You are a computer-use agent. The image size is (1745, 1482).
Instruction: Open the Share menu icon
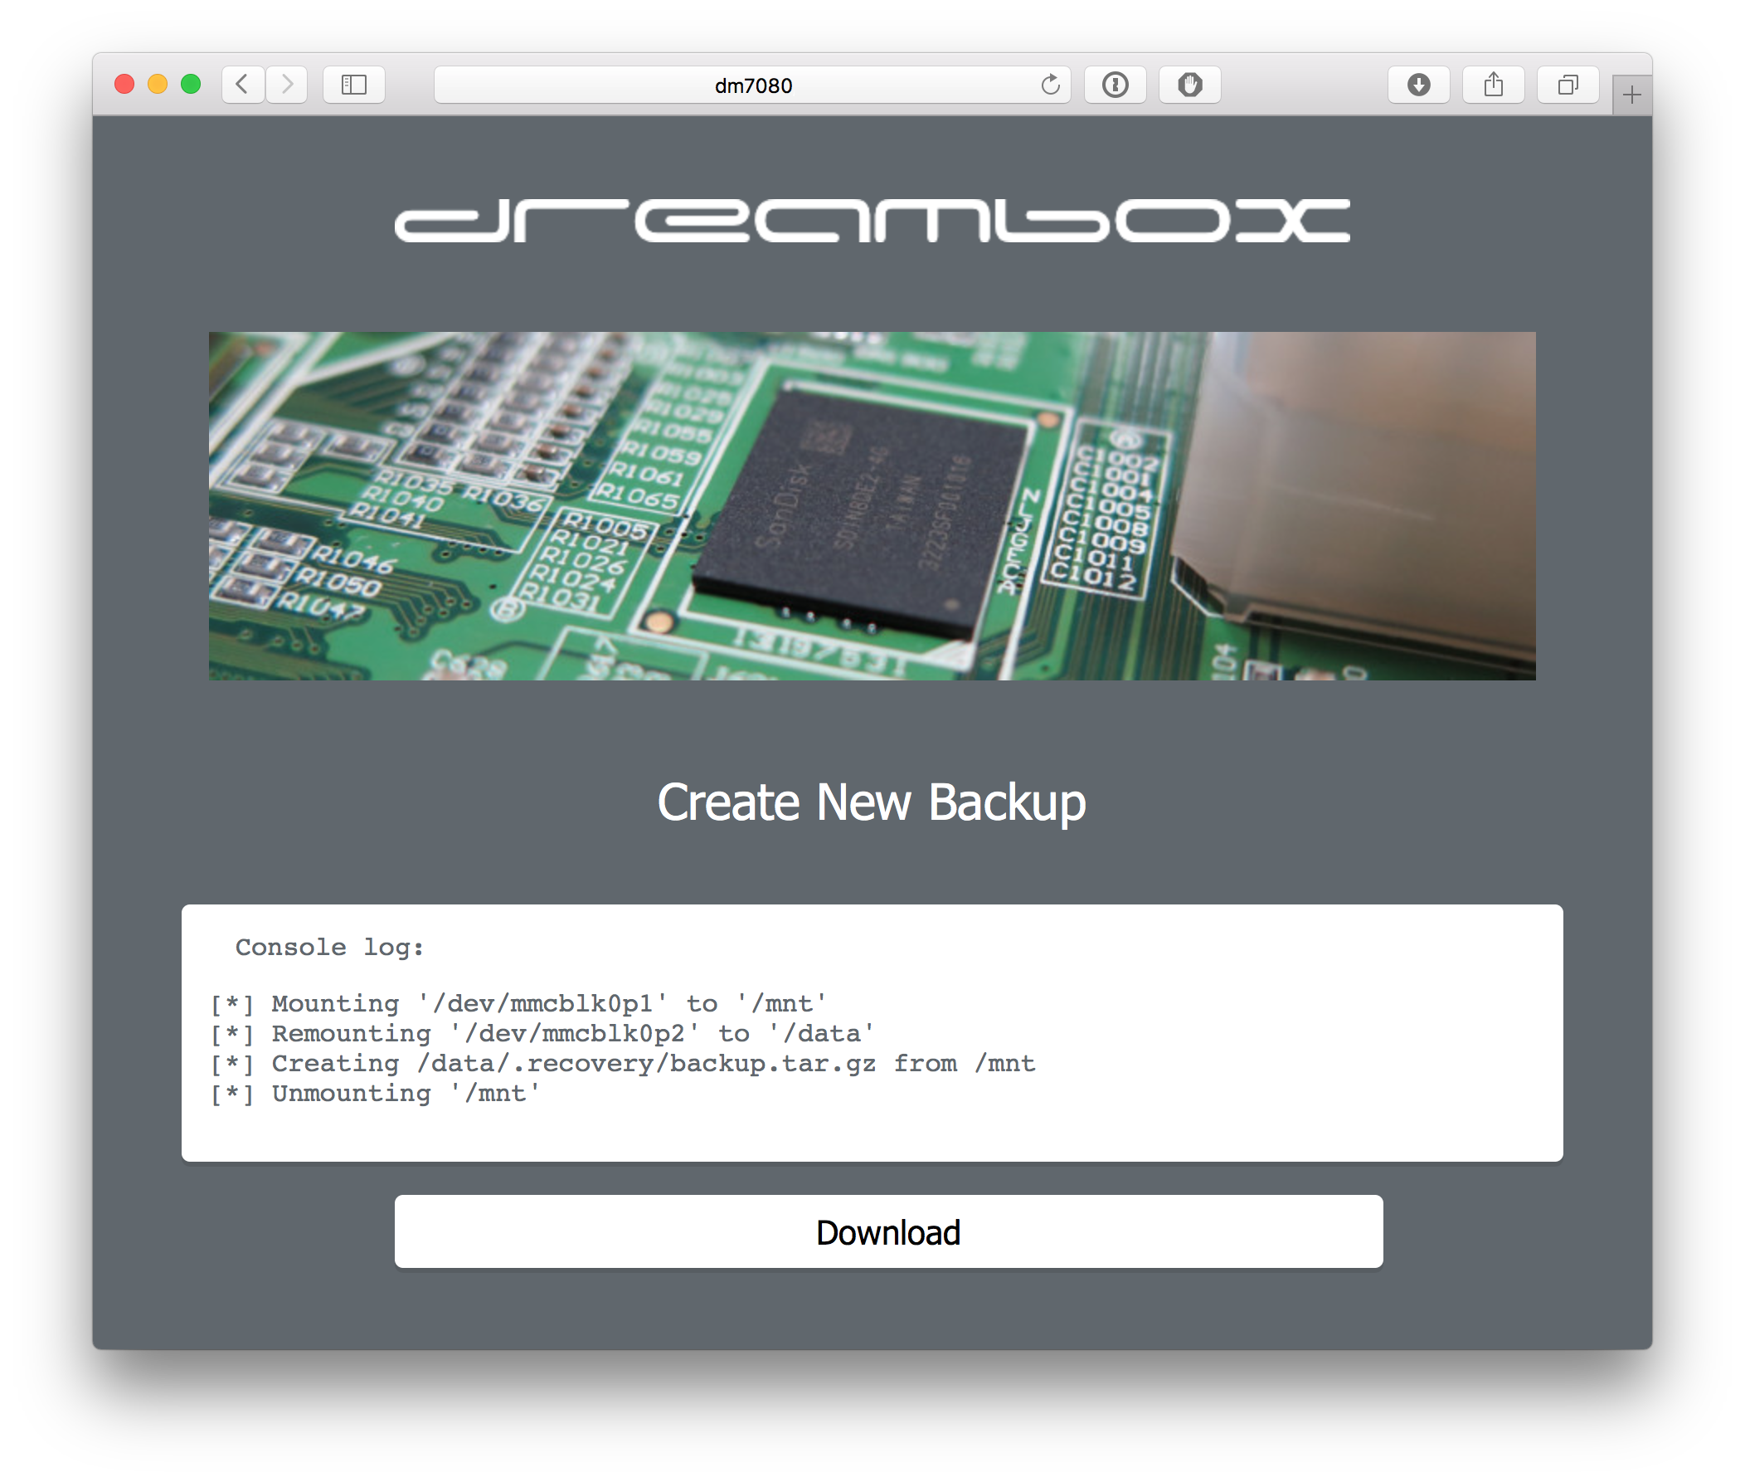(1493, 85)
